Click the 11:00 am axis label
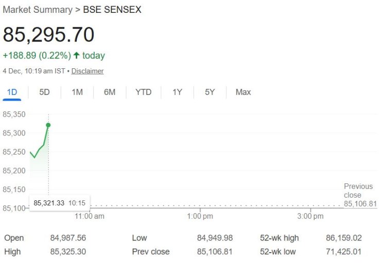386x265 pixels. [90, 216]
